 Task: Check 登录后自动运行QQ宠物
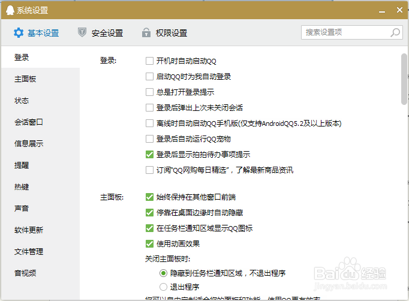[x=149, y=139]
